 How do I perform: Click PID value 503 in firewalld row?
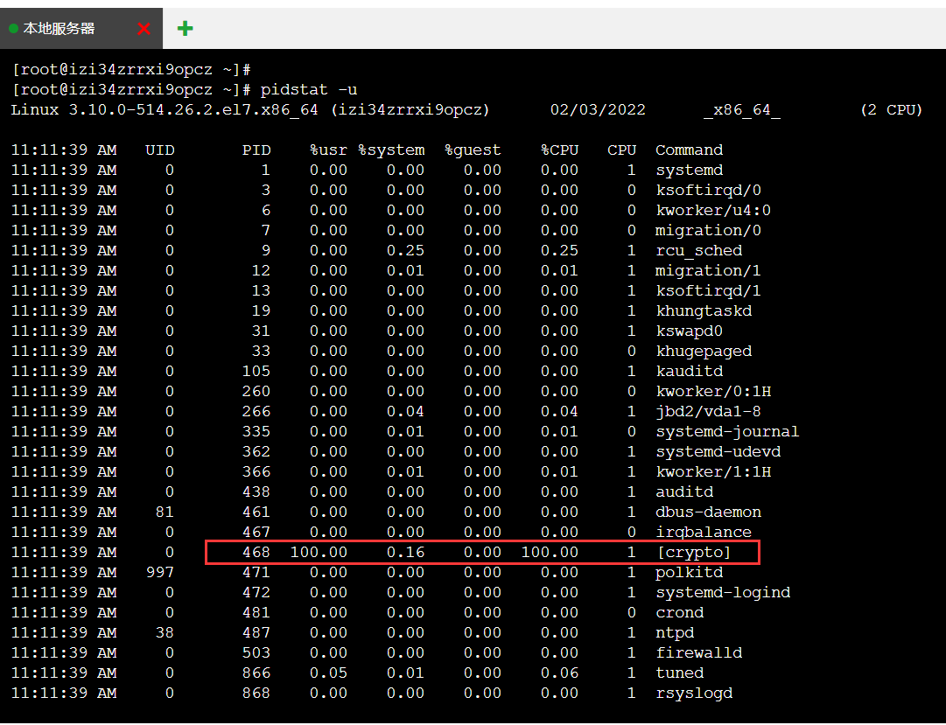tap(256, 652)
